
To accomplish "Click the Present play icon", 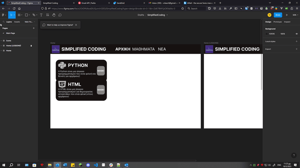I will (287, 15).
